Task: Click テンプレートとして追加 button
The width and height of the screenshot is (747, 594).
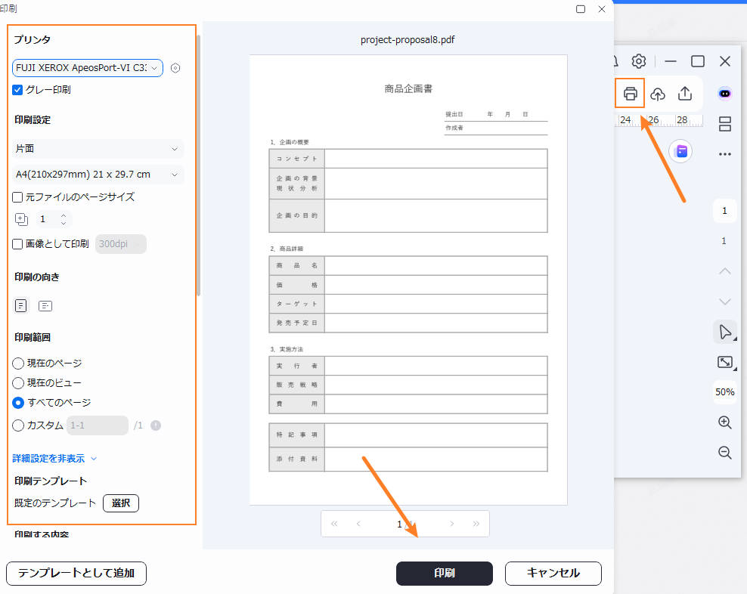Action: click(x=76, y=574)
